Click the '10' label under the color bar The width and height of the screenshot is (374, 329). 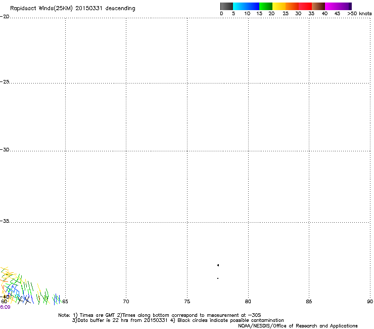(247, 14)
